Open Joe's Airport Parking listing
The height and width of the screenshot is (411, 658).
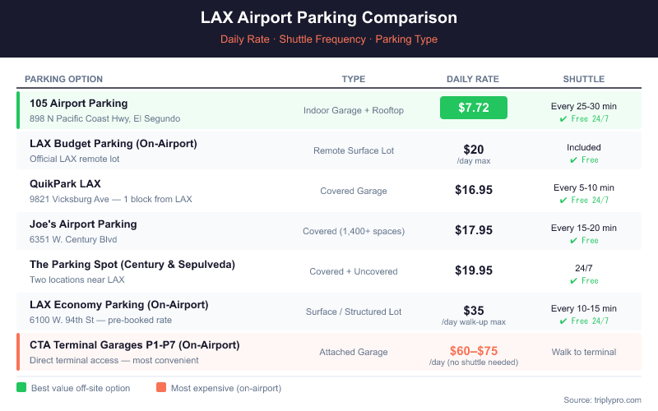point(83,224)
